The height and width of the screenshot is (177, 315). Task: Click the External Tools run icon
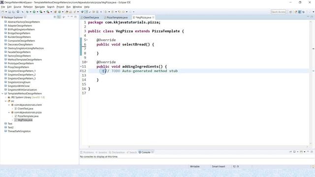(48, 12)
